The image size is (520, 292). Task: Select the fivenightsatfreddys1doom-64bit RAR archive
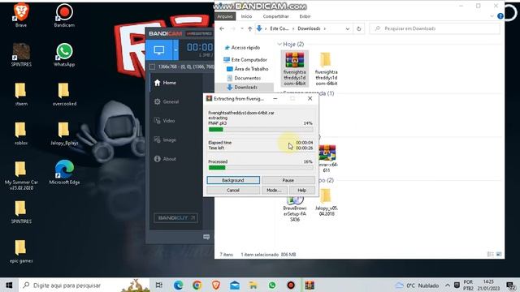294,69
